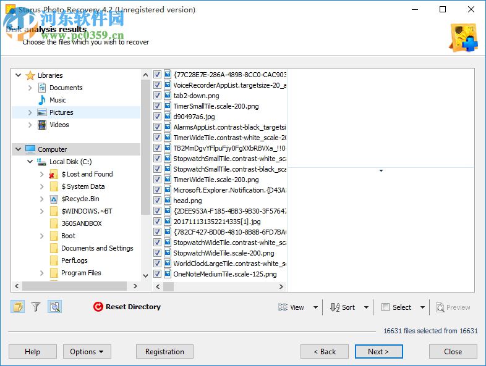The height and width of the screenshot is (366, 486).
Task: Uncheck the tab2-down.png checkbox
Action: click(157, 95)
